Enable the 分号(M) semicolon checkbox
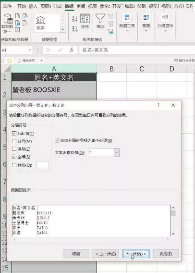Screen dimensions: 195x273 coord(14,141)
